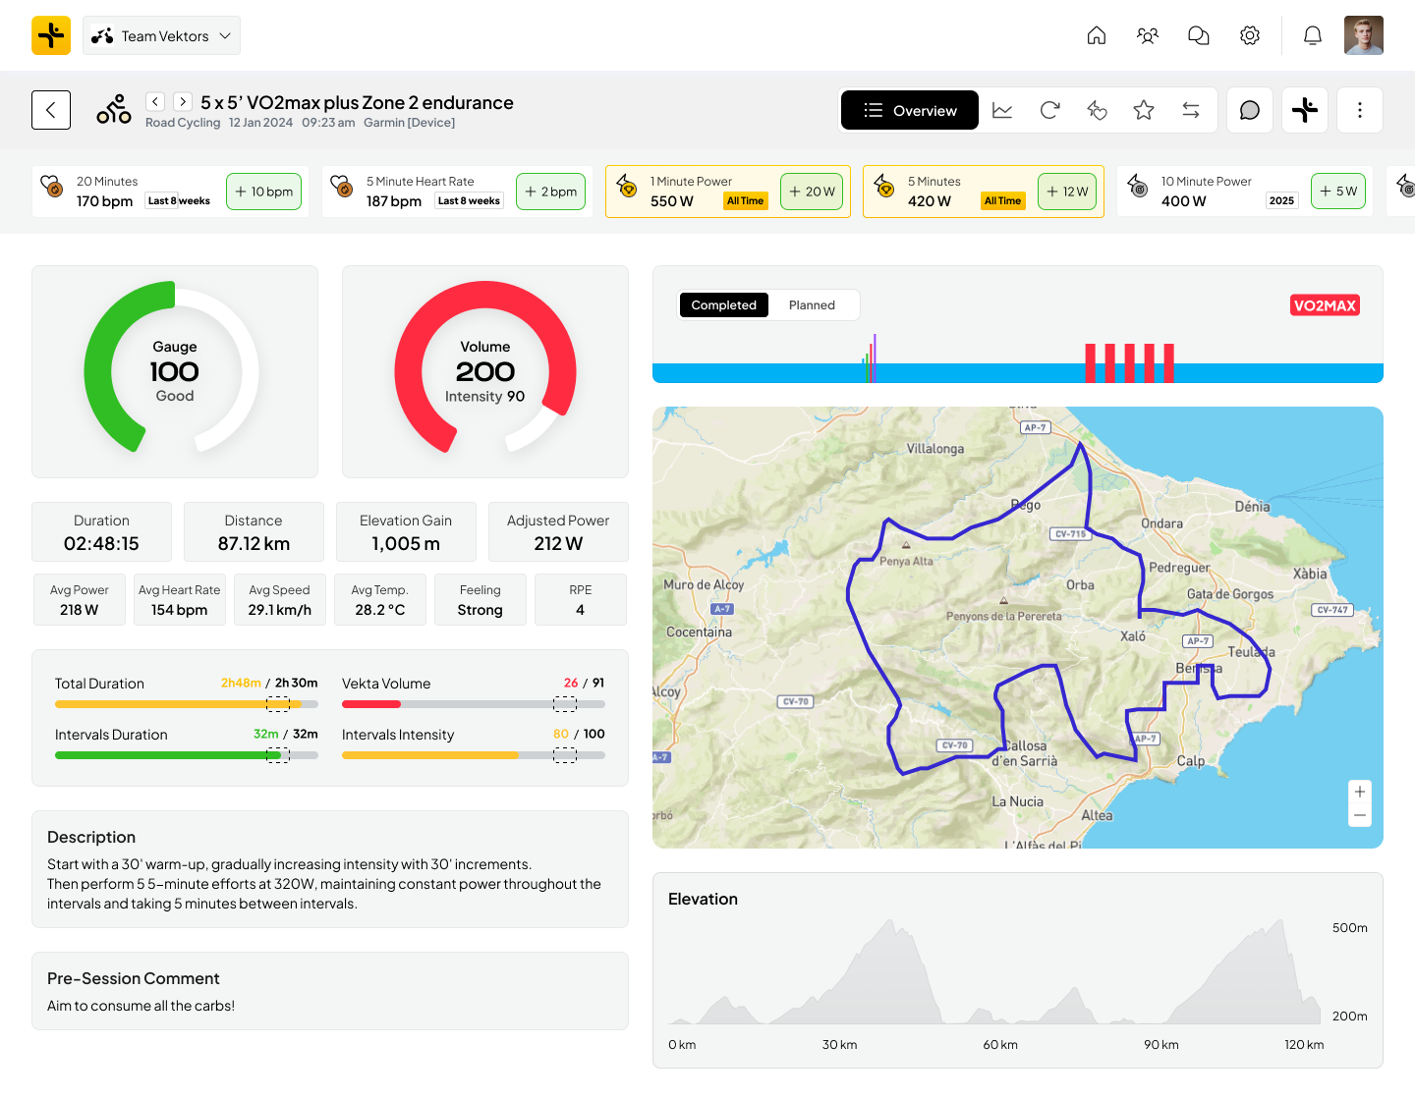This screenshot has width=1415, height=1100.
Task: Click the + 10 bpm badge
Action: pyautogui.click(x=264, y=192)
